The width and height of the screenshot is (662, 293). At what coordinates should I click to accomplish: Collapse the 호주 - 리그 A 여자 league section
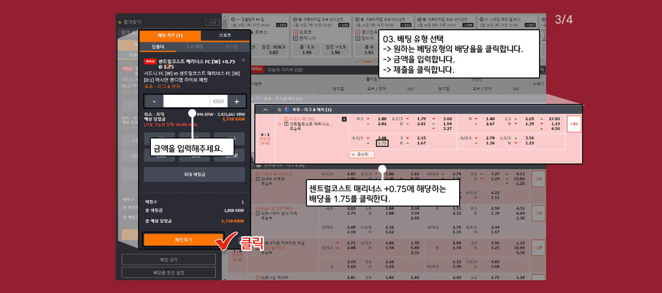click(265, 110)
